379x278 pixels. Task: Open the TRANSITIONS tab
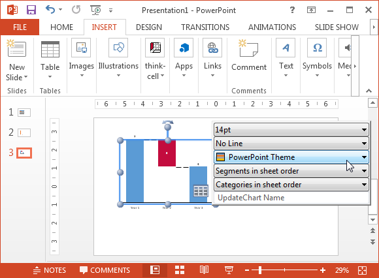point(205,27)
